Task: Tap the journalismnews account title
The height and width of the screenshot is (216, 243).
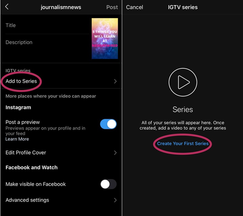Action: pos(61,7)
